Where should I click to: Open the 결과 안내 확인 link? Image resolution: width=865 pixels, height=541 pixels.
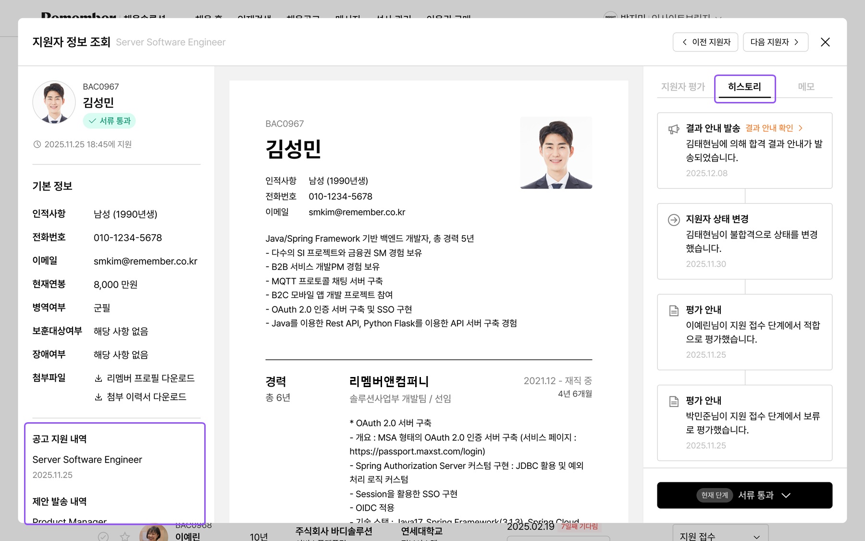tap(769, 128)
